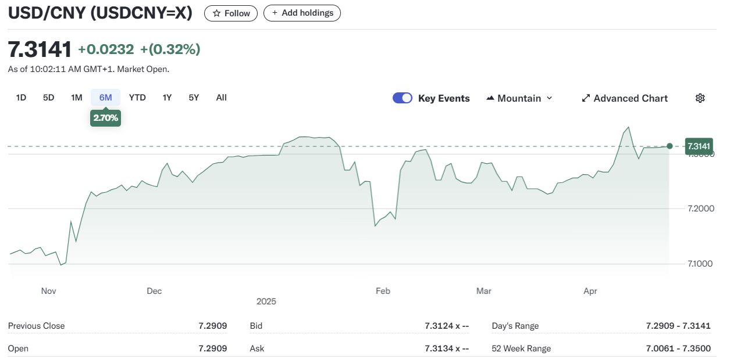The image size is (730, 363).
Task: Toggle the Key Events switch
Action: coord(403,98)
